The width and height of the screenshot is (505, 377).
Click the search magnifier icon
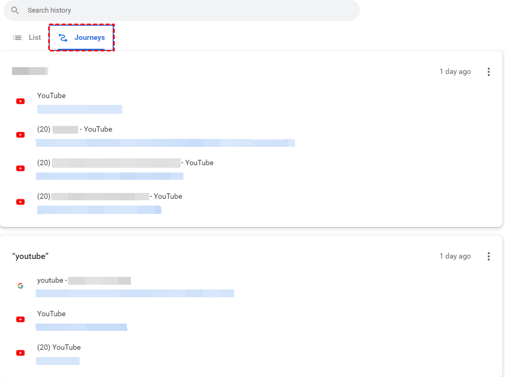pos(15,10)
